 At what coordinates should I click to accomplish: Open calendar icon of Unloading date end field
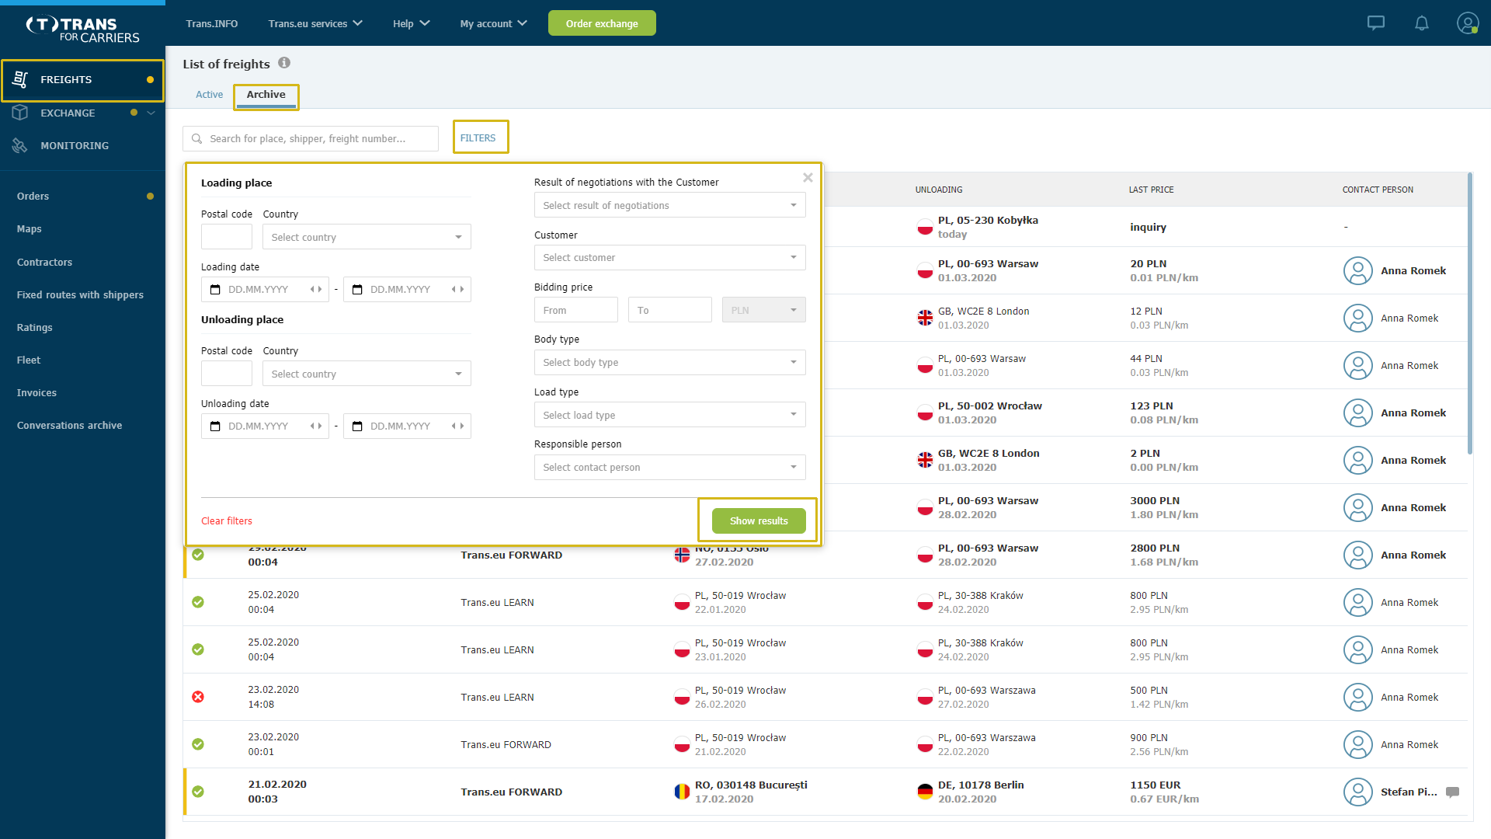pos(357,426)
